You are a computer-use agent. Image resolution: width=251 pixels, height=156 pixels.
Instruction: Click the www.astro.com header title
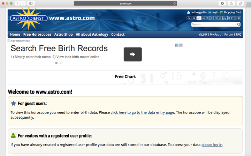pos(72,18)
